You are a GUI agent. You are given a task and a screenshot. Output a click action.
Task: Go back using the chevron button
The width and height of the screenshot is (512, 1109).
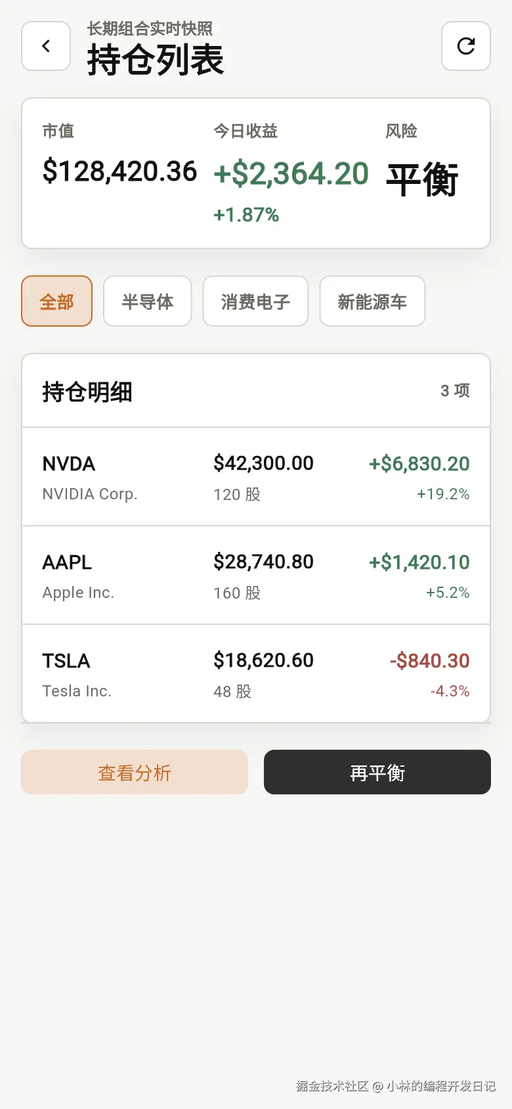click(x=46, y=46)
